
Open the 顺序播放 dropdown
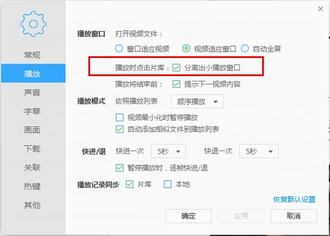point(197,101)
